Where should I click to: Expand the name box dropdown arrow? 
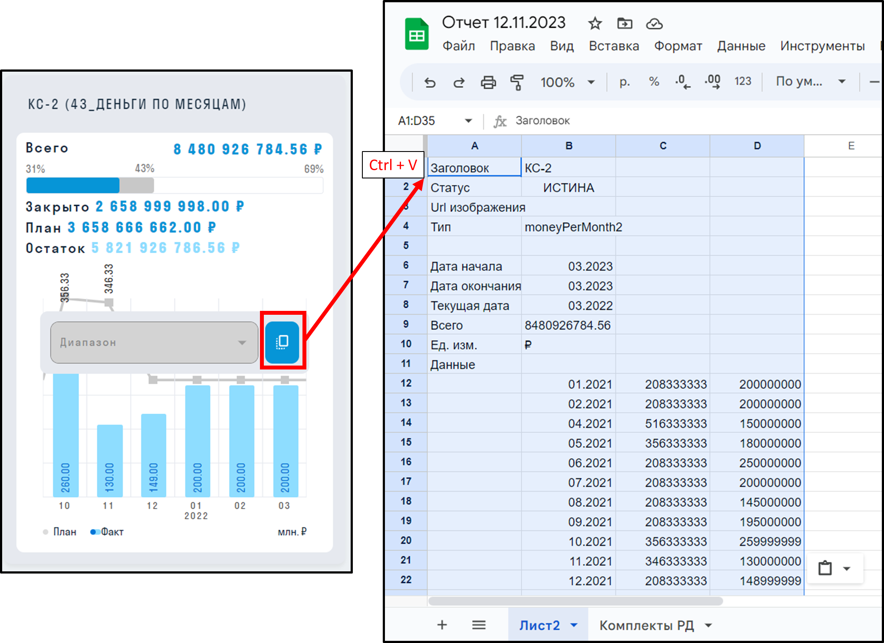click(x=468, y=121)
